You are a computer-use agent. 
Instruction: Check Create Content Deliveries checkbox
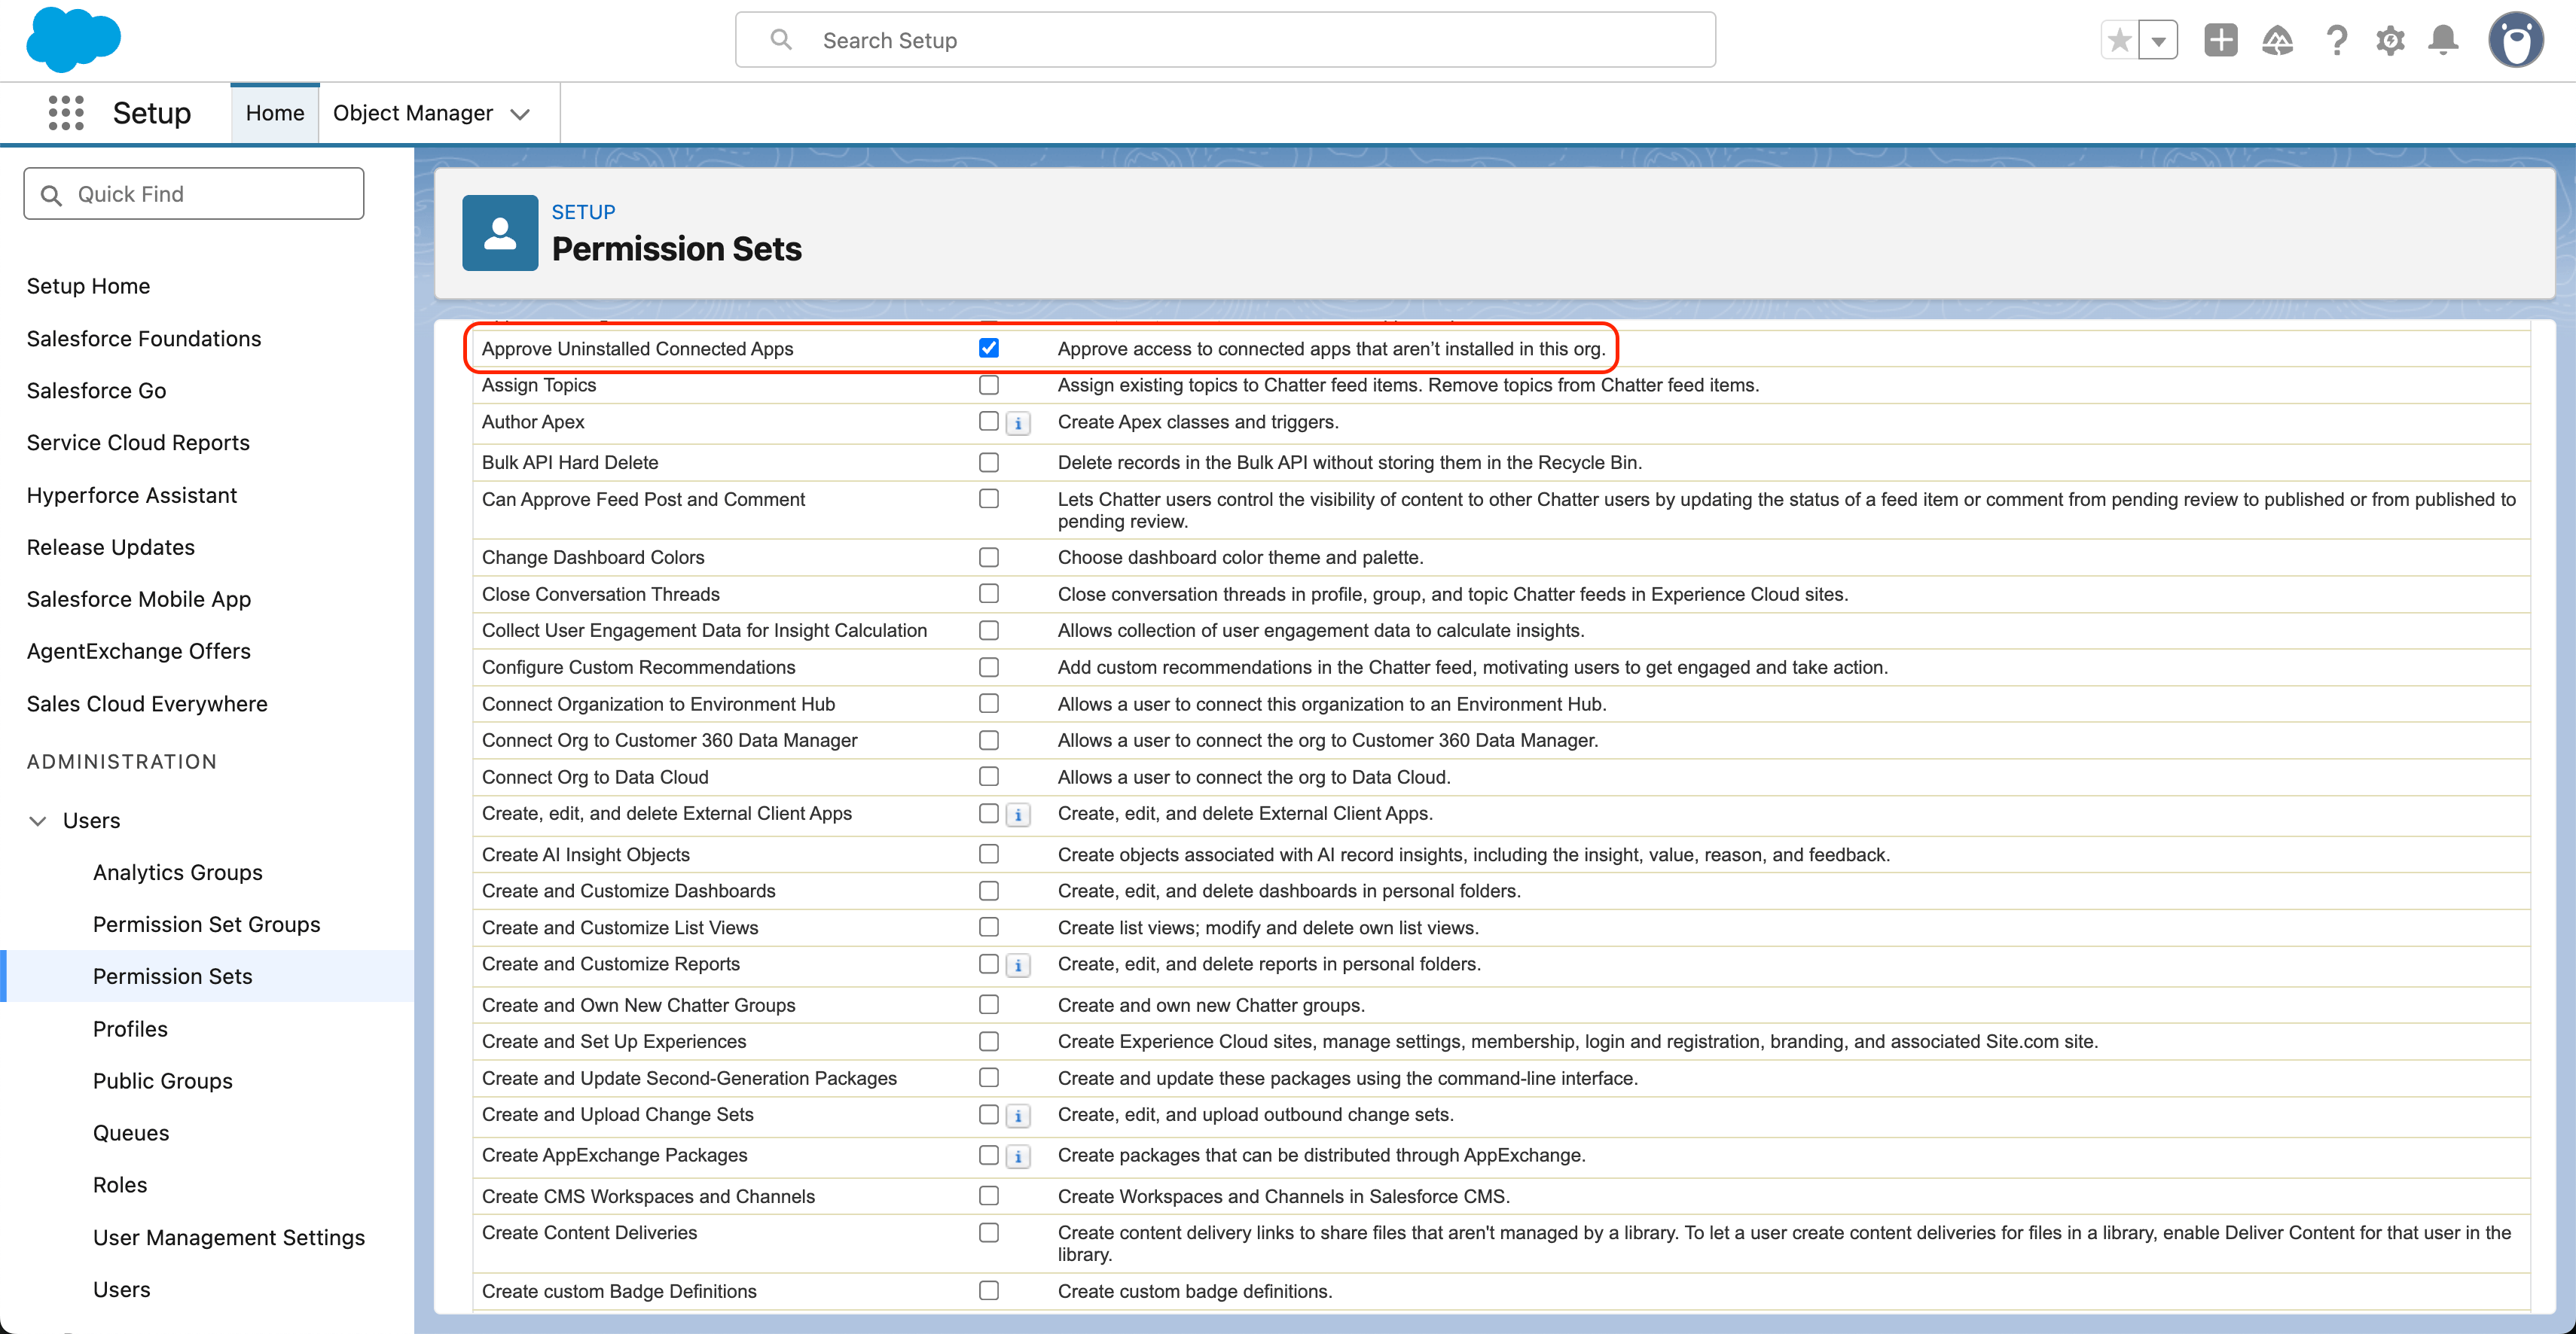(x=989, y=1233)
